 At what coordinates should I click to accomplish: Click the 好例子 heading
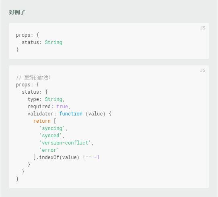tap(17, 12)
